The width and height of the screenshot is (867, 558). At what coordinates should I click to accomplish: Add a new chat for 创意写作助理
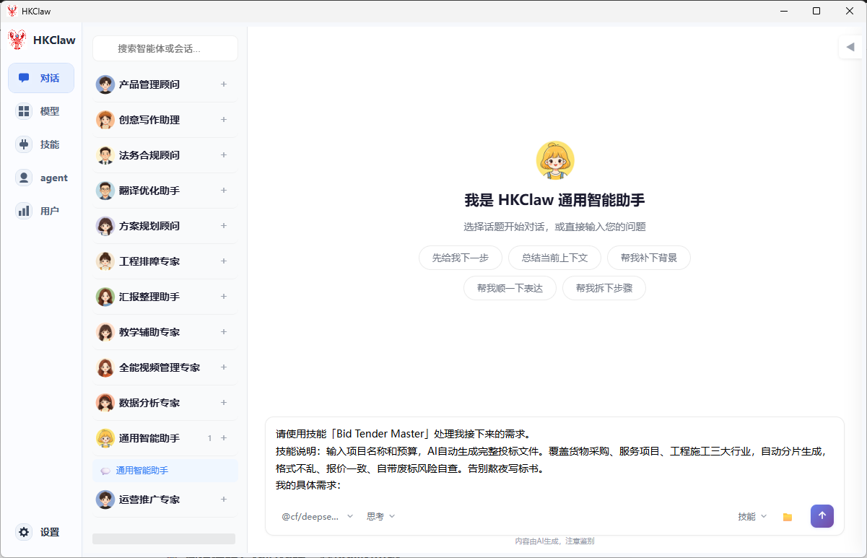coord(224,120)
